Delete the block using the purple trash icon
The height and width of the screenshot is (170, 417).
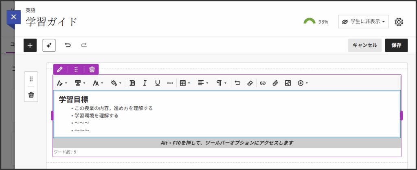[x=92, y=69]
